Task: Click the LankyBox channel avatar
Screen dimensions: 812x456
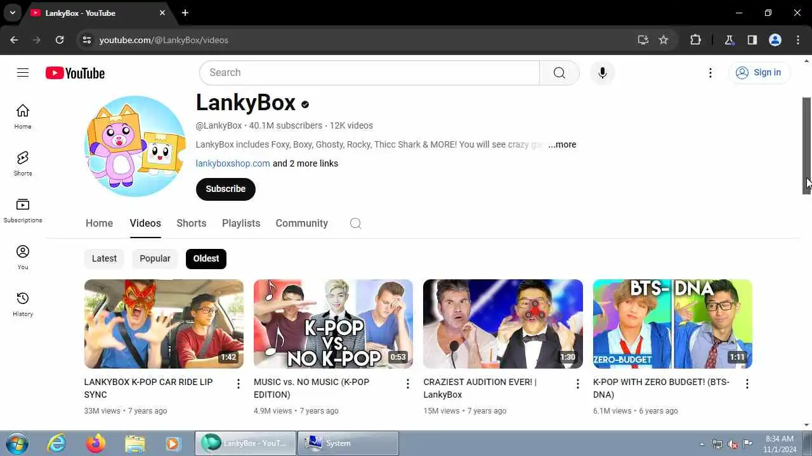Action: click(135, 146)
